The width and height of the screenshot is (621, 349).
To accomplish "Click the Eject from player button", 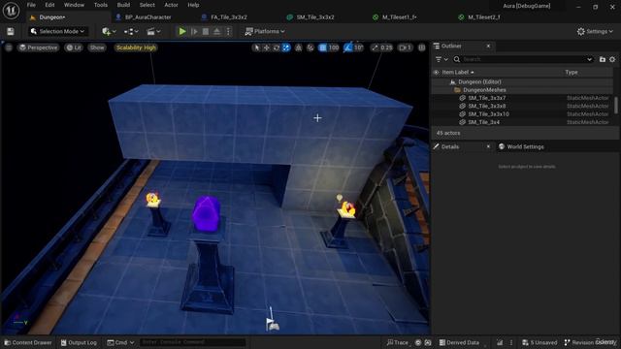I will 217,31.
